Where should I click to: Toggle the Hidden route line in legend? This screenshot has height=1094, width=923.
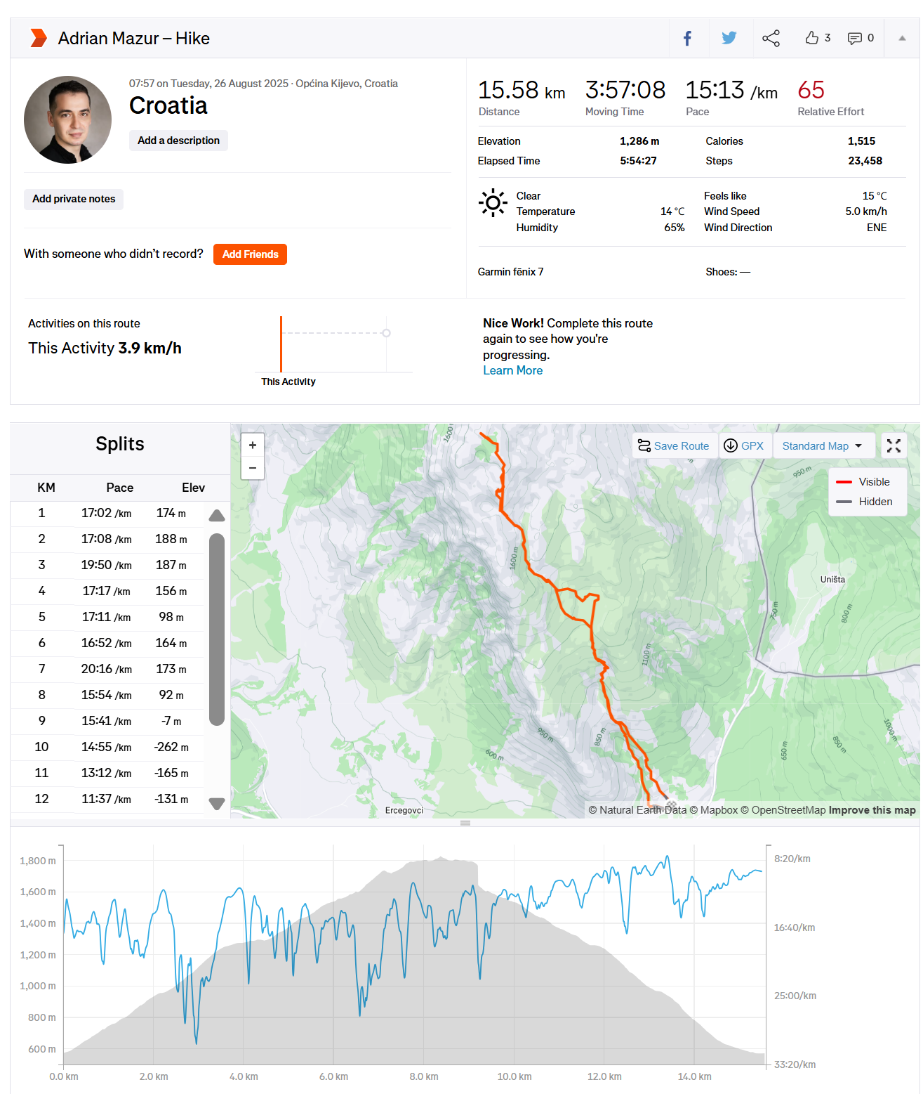(x=845, y=502)
